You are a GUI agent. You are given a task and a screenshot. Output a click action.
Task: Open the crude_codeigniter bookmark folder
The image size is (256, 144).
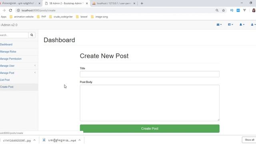[x=61, y=17]
